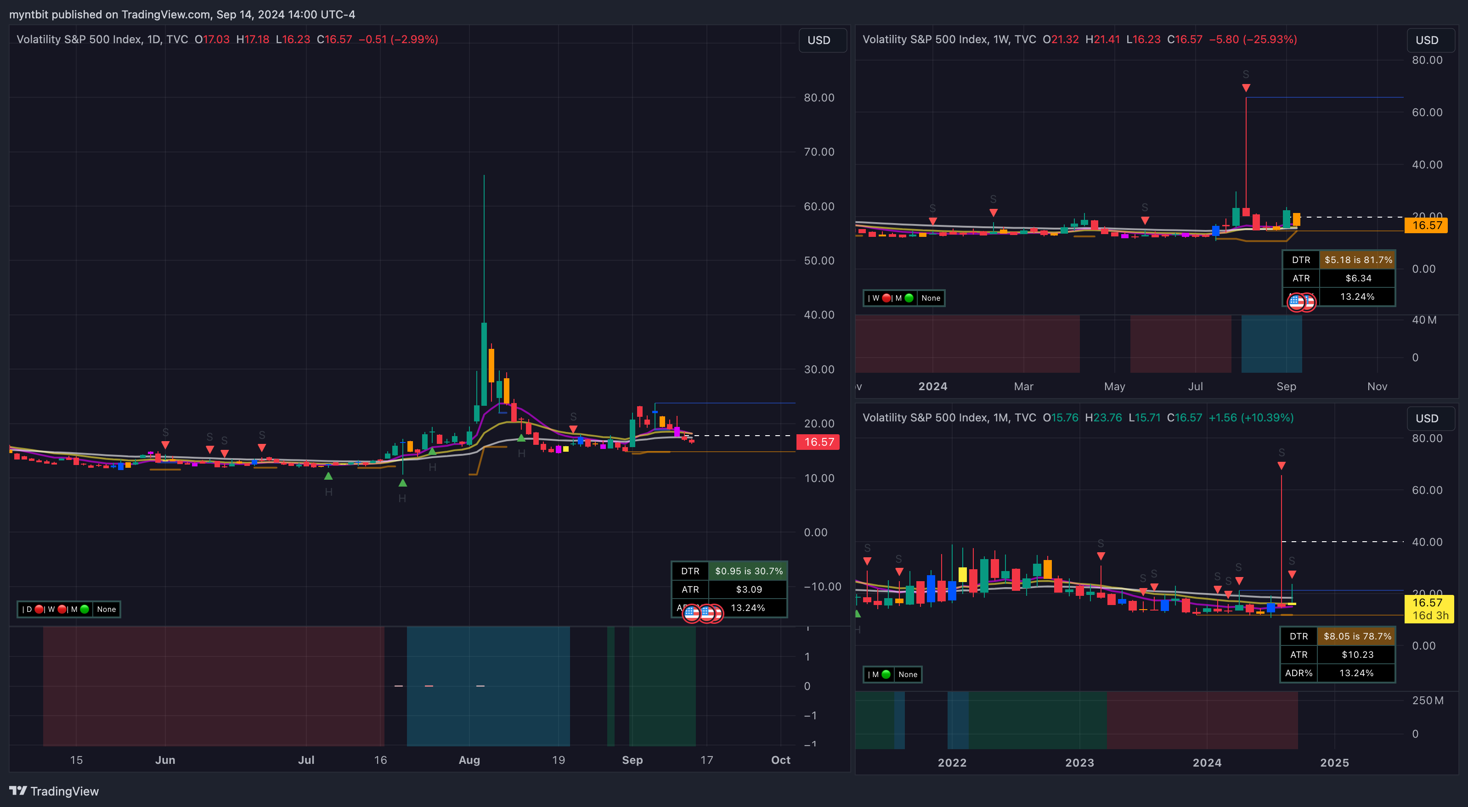Click the monthly ATR $10.23 value cell
The image size is (1468, 807).
point(1357,655)
